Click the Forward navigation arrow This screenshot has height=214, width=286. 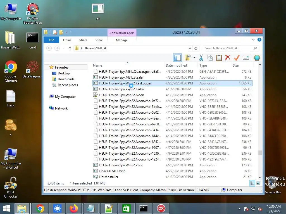coord(57,48)
